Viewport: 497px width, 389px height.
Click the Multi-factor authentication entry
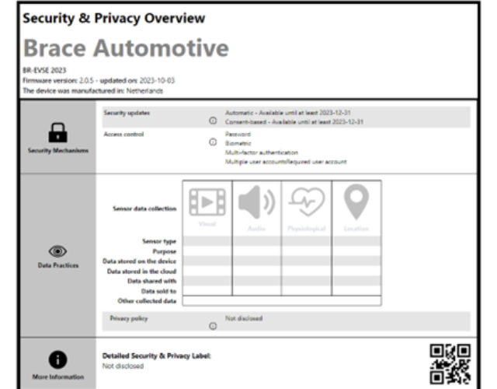[262, 152]
